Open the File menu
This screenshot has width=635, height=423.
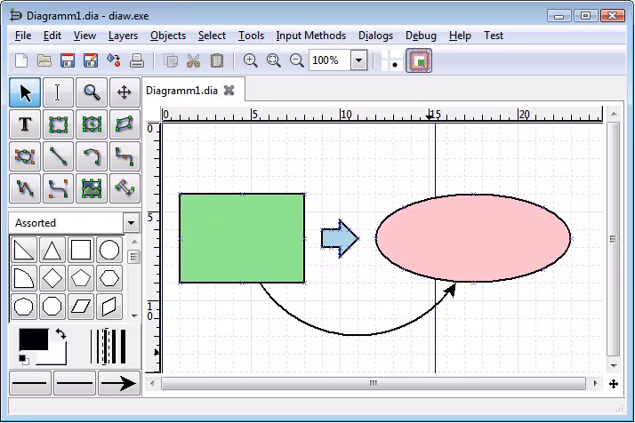(x=23, y=36)
